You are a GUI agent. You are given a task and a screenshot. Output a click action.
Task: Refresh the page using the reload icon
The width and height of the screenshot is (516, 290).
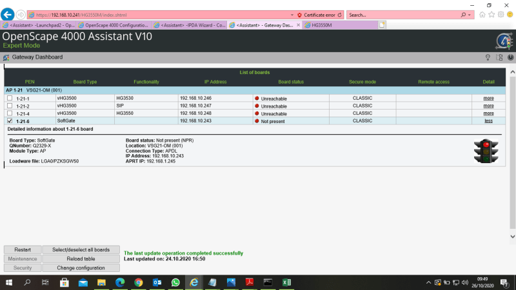coord(340,15)
